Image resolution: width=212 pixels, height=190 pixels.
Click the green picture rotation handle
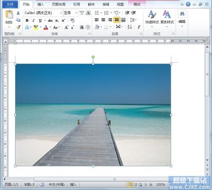[x=93, y=57]
